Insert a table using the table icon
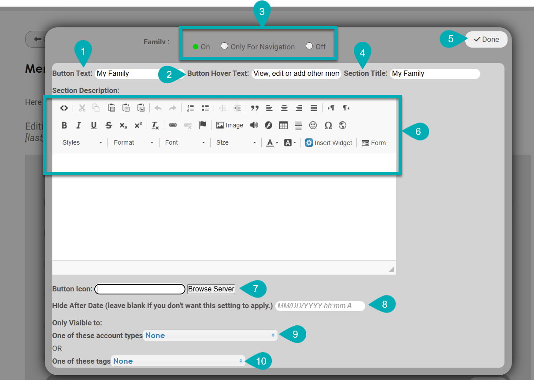Screen dimensions: 534x380 283,126
